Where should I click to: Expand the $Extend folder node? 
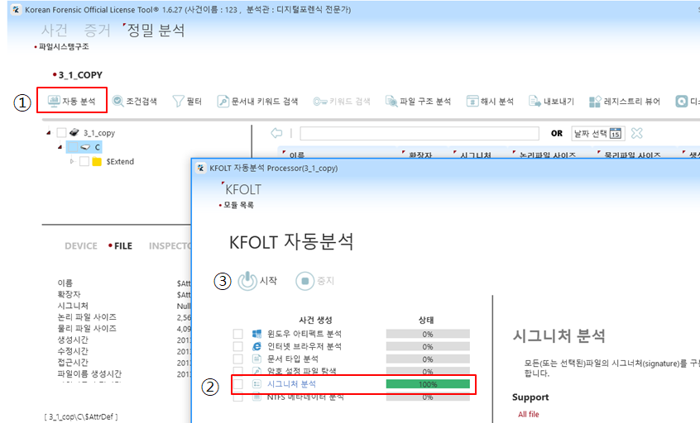click(72, 161)
